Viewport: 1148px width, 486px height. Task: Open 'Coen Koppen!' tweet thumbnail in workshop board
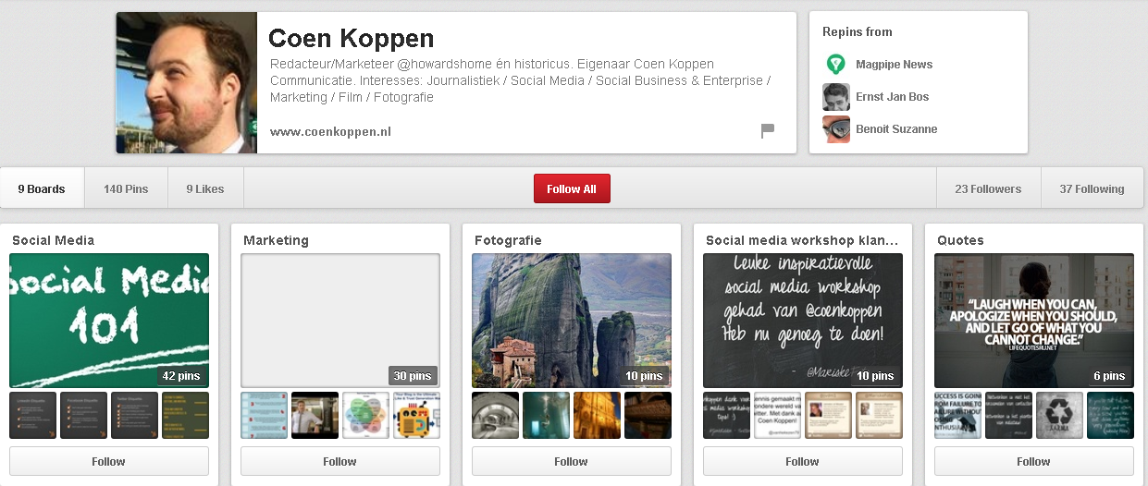click(x=777, y=415)
